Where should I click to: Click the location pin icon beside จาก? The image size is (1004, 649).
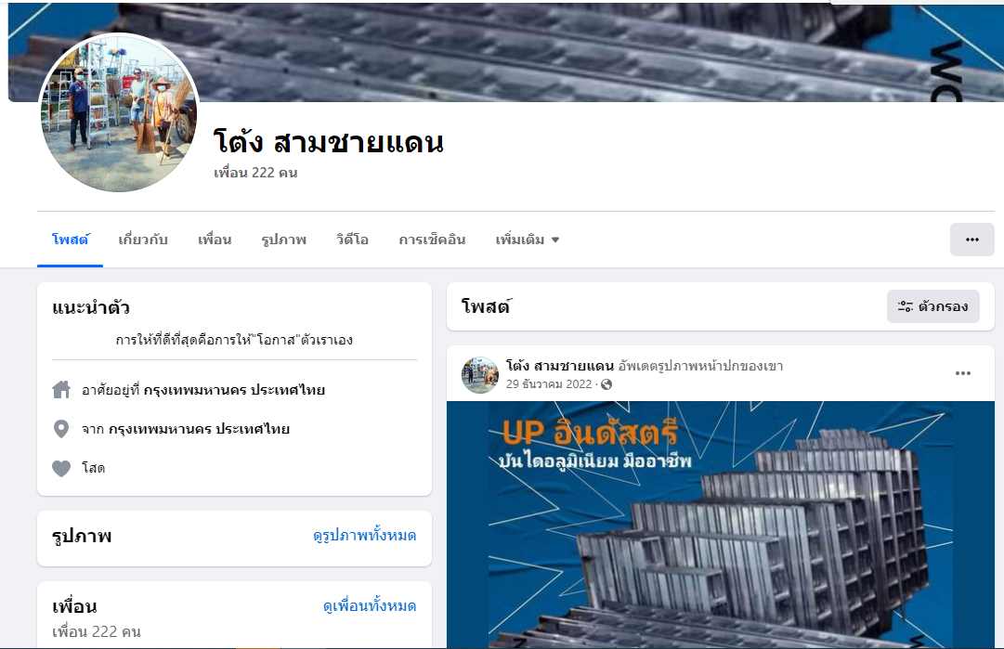(61, 429)
